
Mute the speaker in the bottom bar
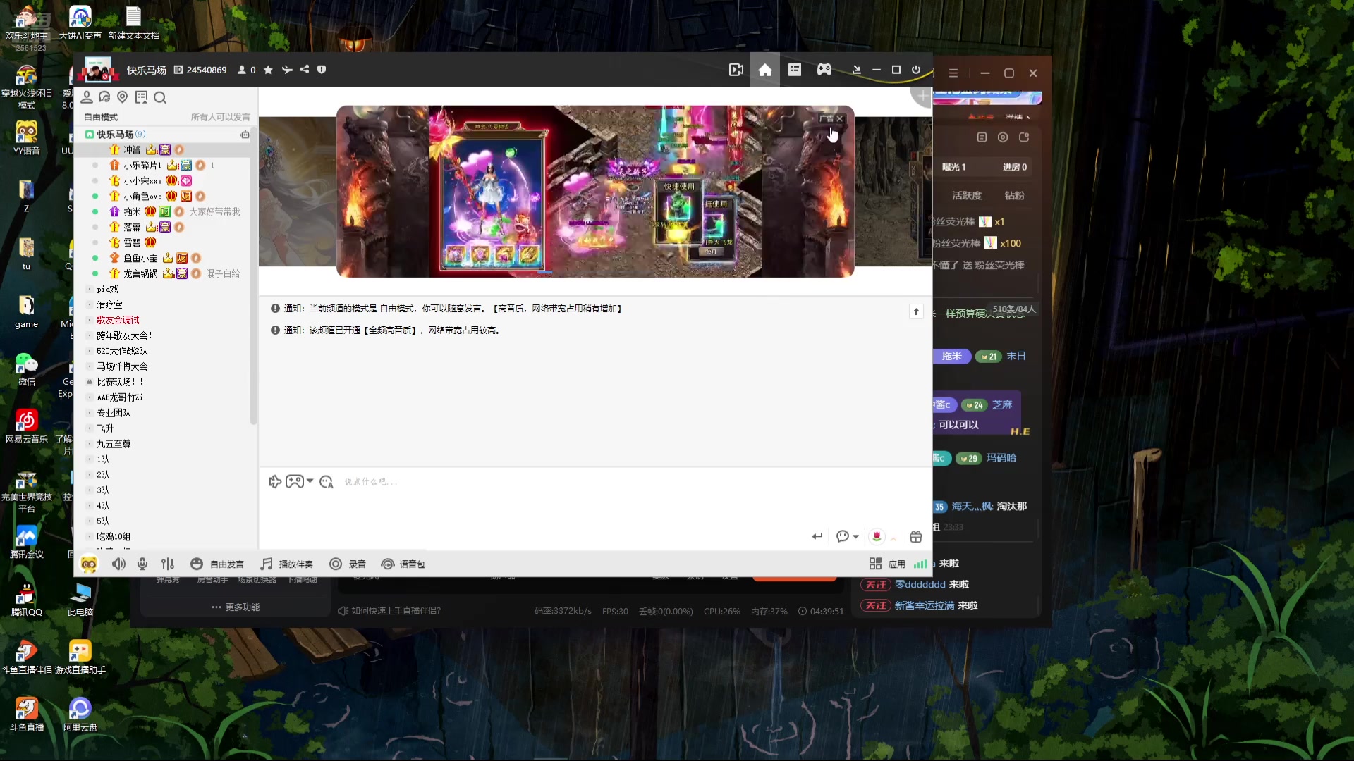118,564
